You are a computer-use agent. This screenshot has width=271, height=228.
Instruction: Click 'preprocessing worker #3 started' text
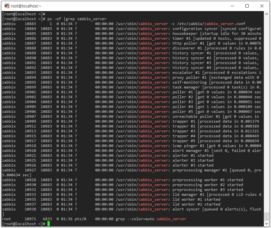click(208, 190)
